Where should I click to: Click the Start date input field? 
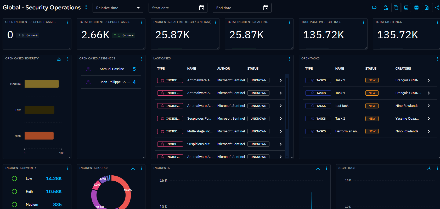click(x=178, y=8)
